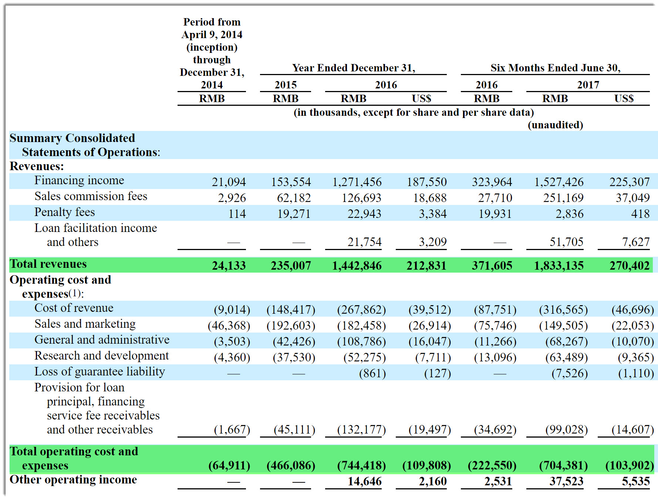The image size is (658, 499).
Task: Click the loan facilitation value 21,754
Action: (x=364, y=242)
